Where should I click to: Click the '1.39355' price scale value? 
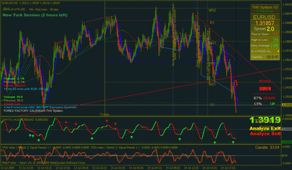click(287, 88)
